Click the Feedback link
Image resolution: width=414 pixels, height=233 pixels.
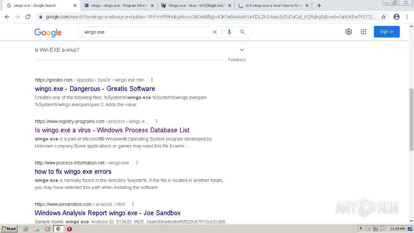pos(237,60)
